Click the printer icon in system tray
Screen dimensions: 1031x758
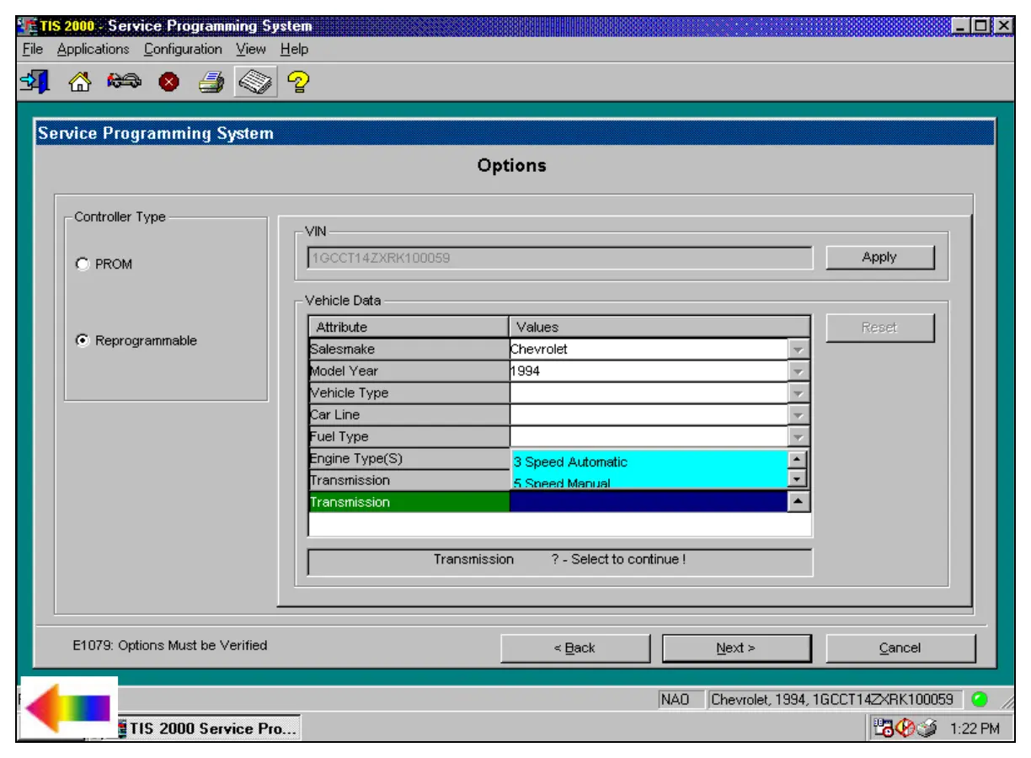pos(926,729)
